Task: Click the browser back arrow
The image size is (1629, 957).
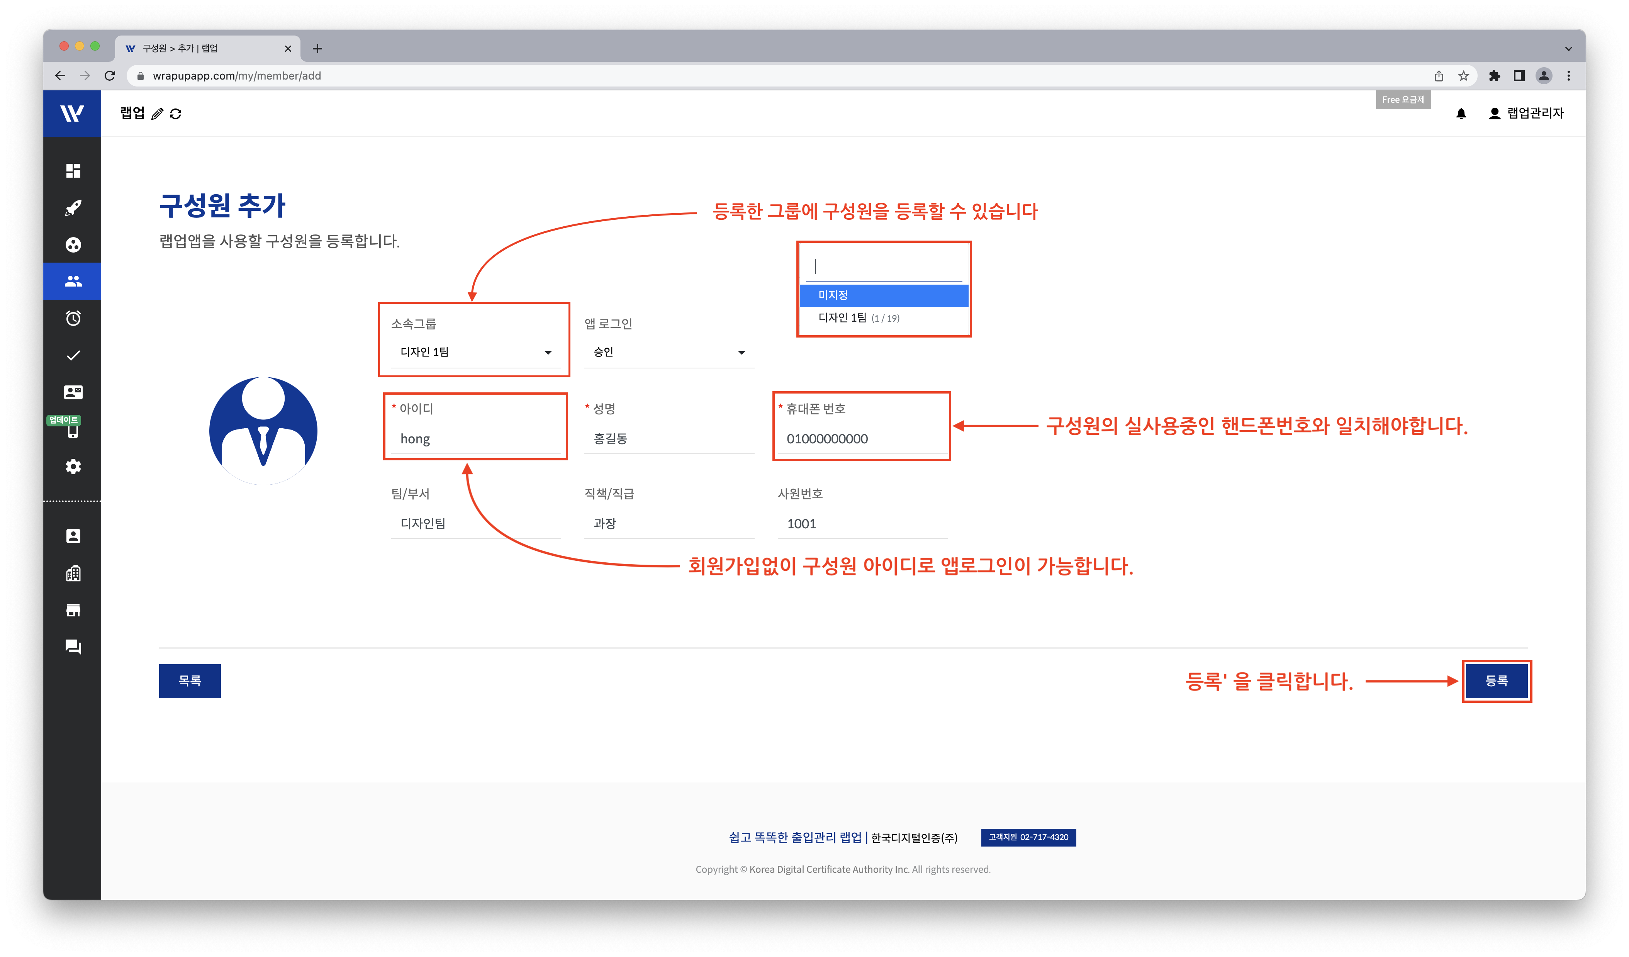Action: pyautogui.click(x=60, y=76)
